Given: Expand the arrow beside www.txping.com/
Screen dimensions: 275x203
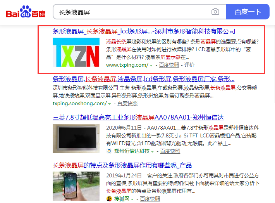Looking at the screenshot, I should coord(151,65).
